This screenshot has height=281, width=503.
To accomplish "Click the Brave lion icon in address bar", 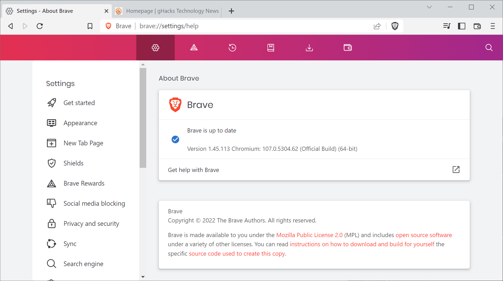I will pos(109,26).
